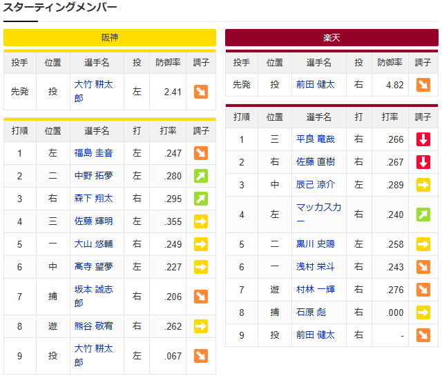Select the yellow 阪神 team header
This screenshot has height=378, width=442.
(110, 37)
